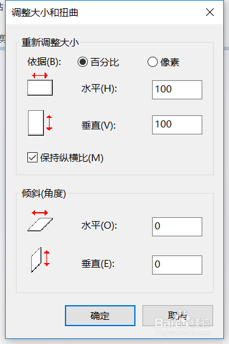This screenshot has width=229, height=344.
Task: Click the 垂直(E): label text
Action: 98,264
